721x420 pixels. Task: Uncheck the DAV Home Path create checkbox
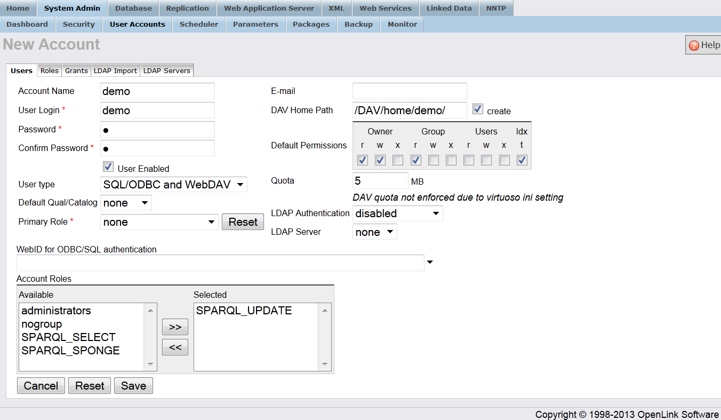[x=478, y=109]
